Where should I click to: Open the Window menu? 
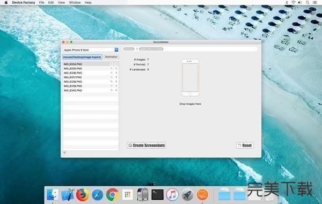pos(75,3)
